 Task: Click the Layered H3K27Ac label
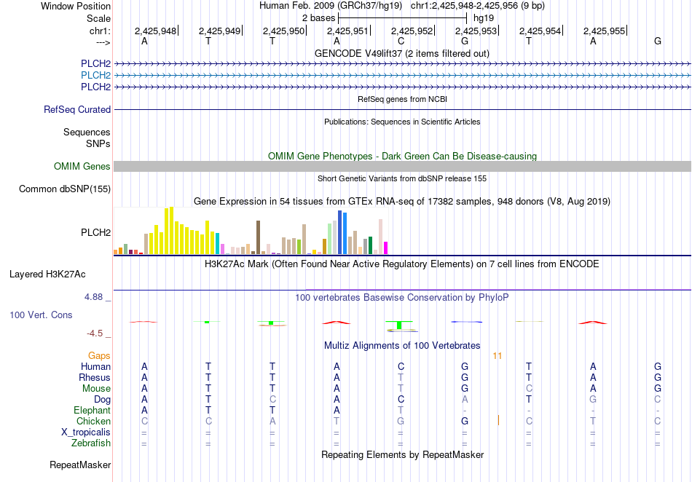coord(47,274)
